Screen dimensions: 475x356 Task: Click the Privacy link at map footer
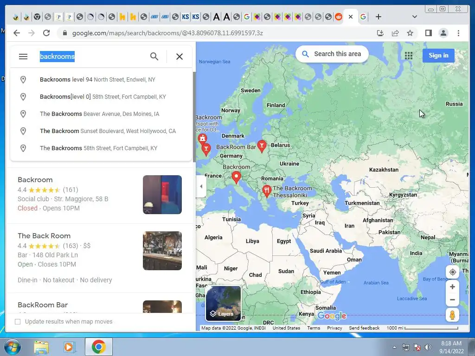(334, 328)
